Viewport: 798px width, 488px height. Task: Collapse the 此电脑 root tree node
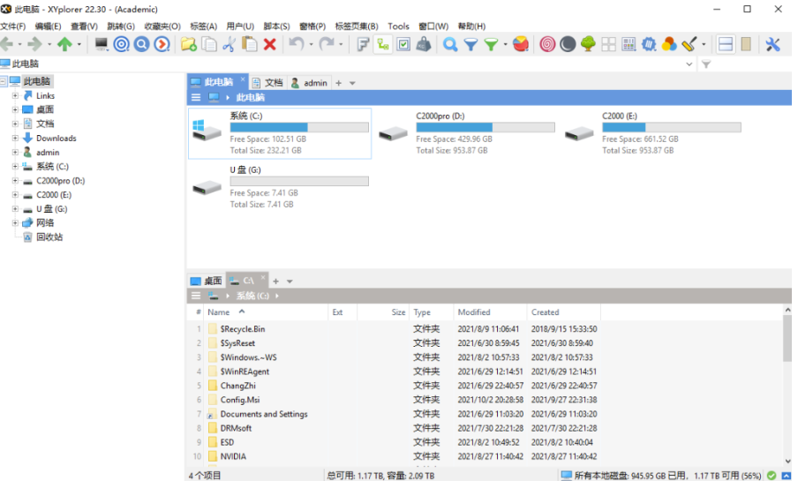(x=3, y=81)
